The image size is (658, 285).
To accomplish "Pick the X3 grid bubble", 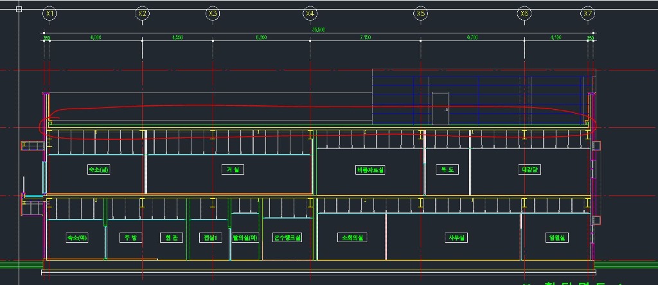I will 213,13.
